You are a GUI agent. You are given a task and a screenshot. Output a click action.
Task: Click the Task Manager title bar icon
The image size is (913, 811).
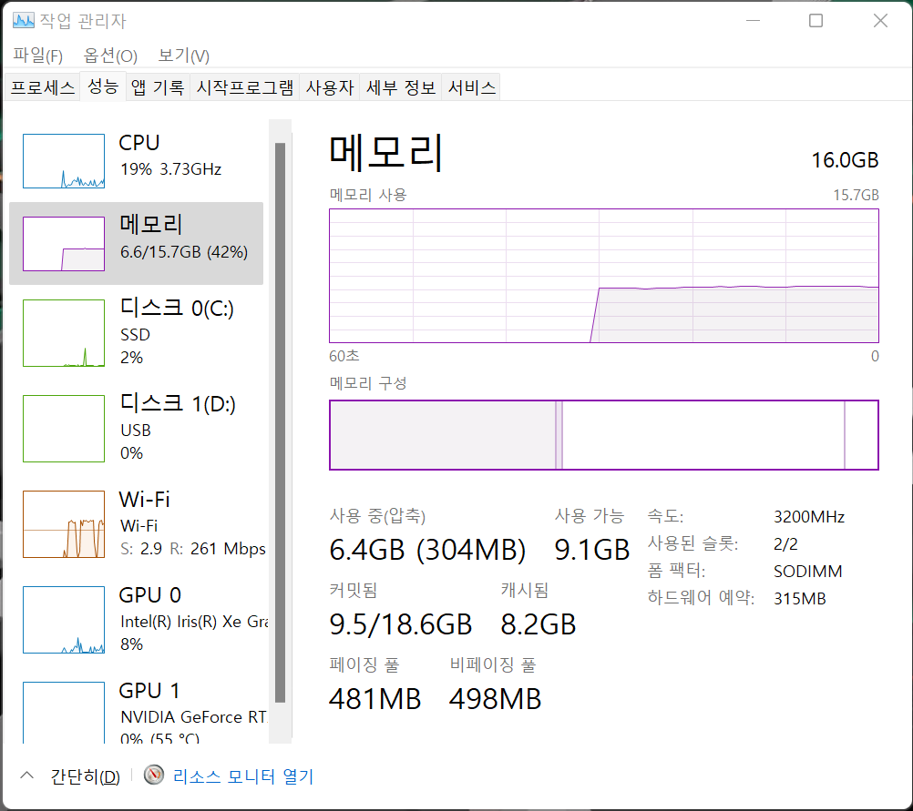(24, 21)
